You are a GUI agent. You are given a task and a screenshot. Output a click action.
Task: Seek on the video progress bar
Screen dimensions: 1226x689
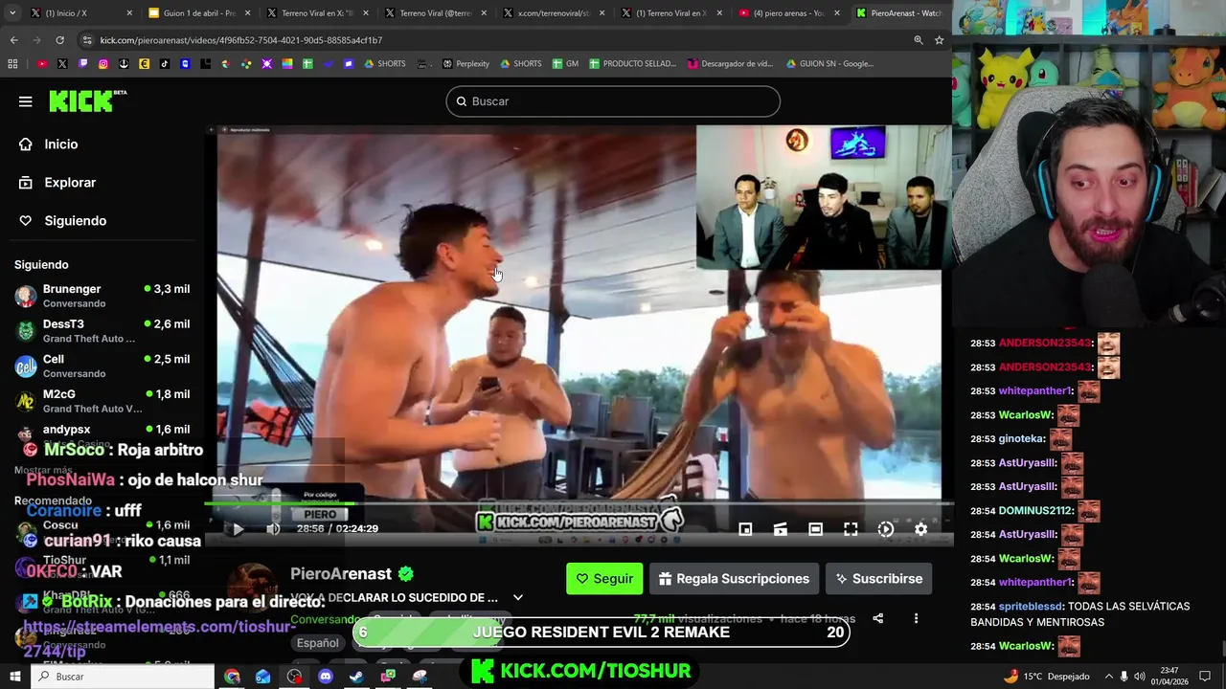(x=579, y=503)
